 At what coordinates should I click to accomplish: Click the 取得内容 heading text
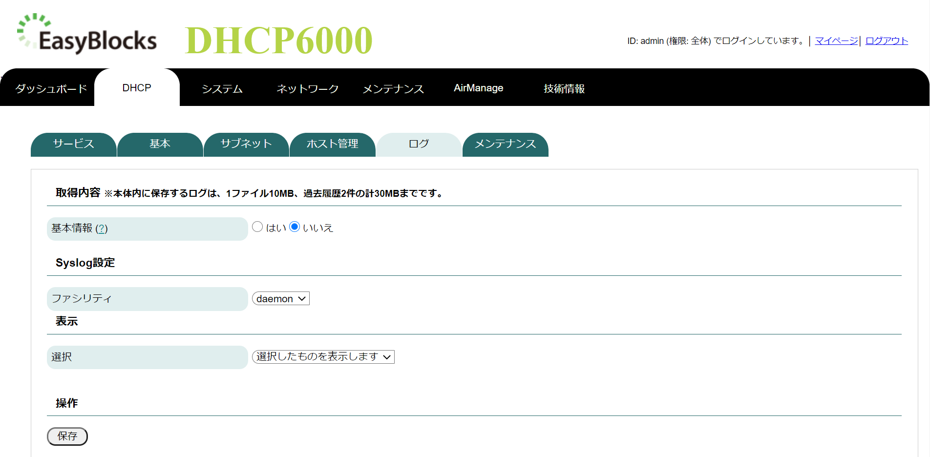(78, 193)
